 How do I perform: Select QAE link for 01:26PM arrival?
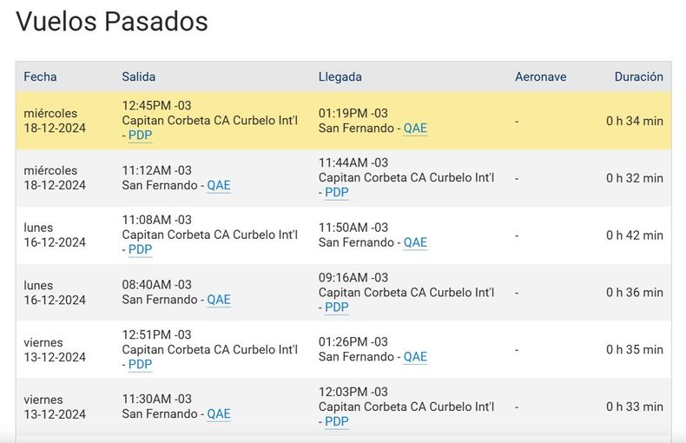click(x=415, y=357)
